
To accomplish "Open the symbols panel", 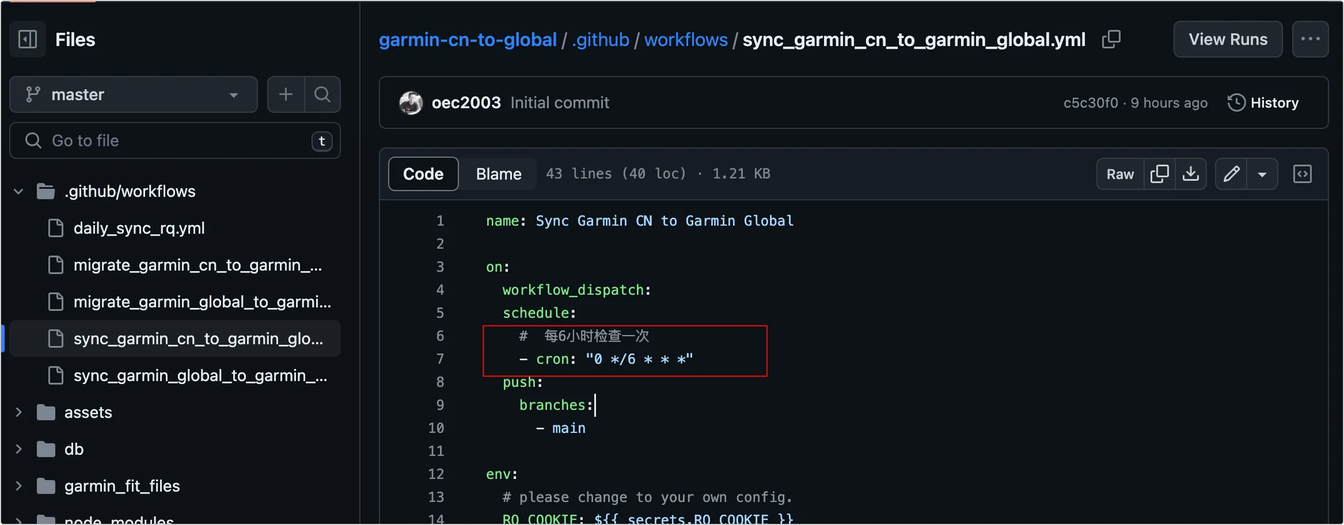I will (x=1303, y=174).
